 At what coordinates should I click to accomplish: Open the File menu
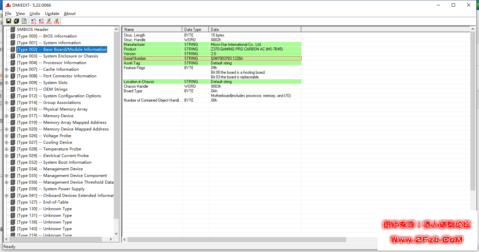[8, 14]
